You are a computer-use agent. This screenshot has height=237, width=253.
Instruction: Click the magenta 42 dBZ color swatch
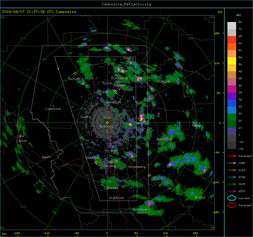click(232, 89)
